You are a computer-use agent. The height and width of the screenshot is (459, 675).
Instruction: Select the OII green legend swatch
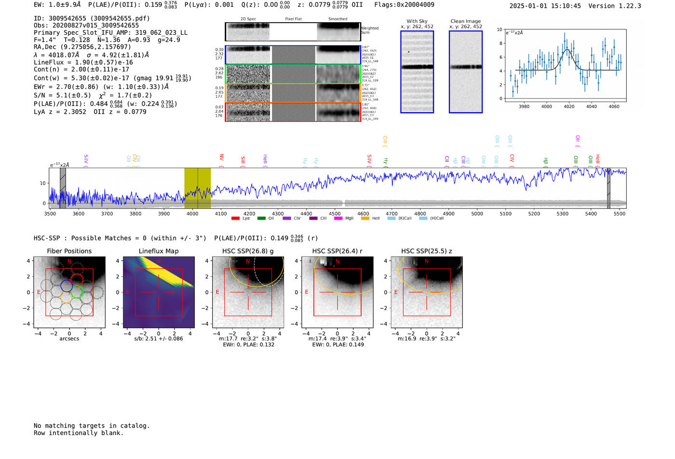[261, 218]
